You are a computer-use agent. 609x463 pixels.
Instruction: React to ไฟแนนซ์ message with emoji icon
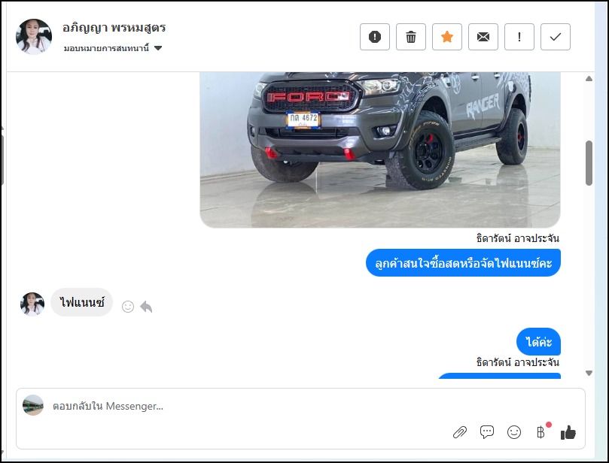tap(128, 307)
